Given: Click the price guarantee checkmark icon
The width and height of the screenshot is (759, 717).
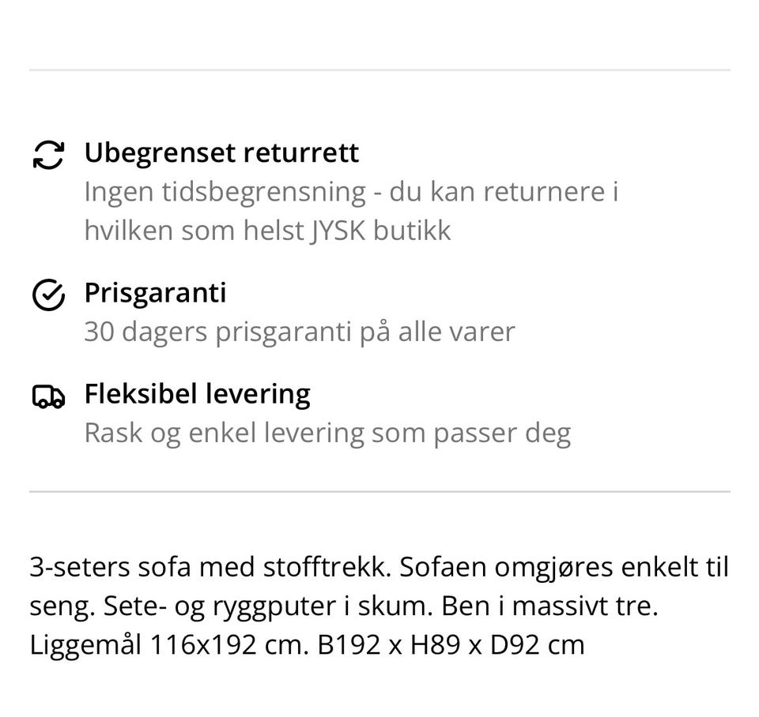Looking at the screenshot, I should [48, 295].
